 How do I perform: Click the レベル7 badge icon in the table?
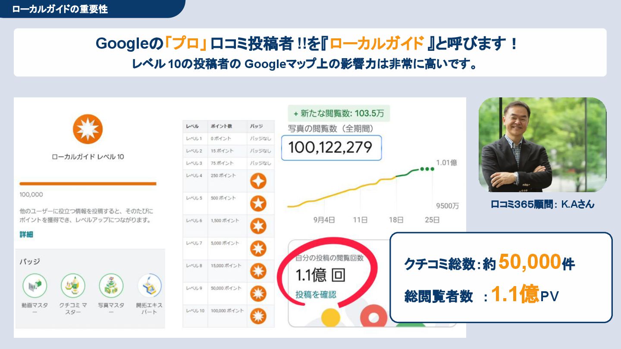[x=258, y=249]
